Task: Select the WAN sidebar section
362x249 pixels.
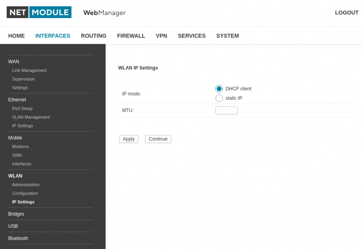Action: [14, 62]
